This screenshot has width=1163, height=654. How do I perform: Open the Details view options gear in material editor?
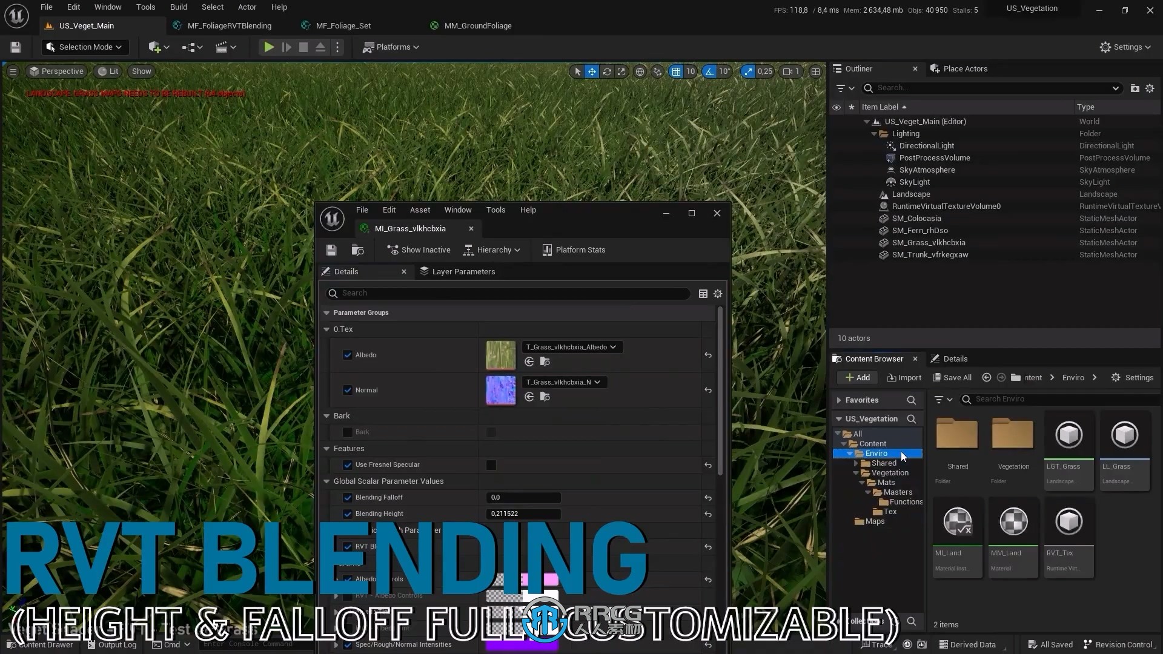(718, 294)
